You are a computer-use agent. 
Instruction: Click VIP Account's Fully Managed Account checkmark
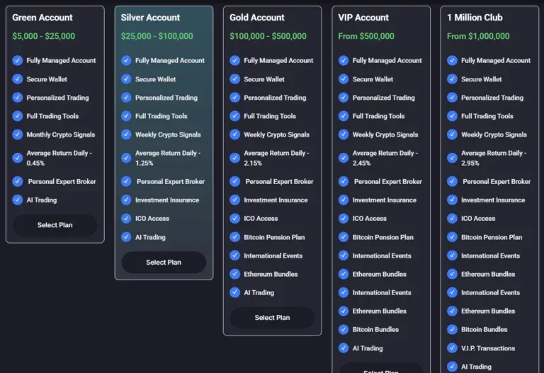click(344, 60)
